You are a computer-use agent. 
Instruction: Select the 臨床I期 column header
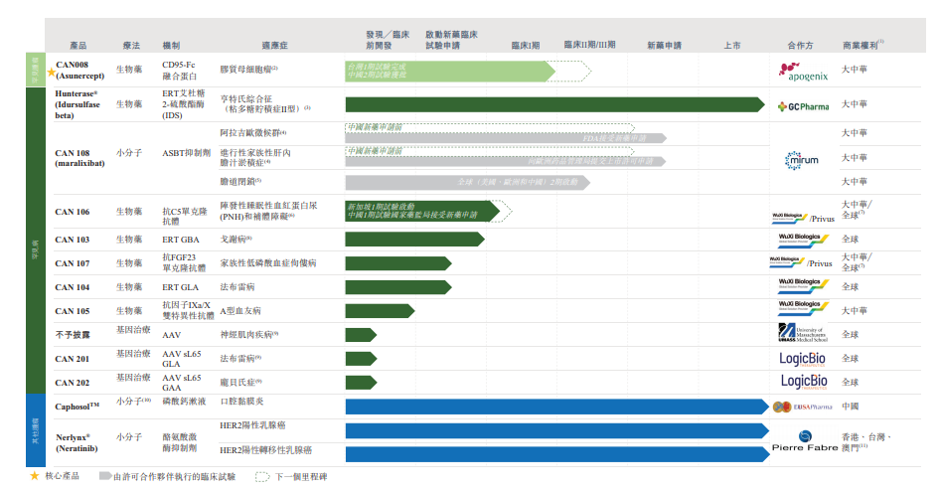pyautogui.click(x=526, y=45)
